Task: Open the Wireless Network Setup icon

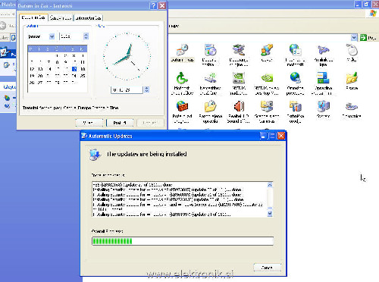Action: pyautogui.click(x=210, y=78)
